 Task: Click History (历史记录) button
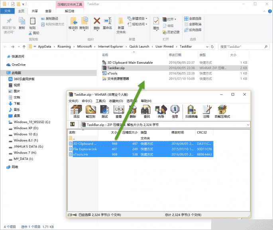tap(171, 32)
